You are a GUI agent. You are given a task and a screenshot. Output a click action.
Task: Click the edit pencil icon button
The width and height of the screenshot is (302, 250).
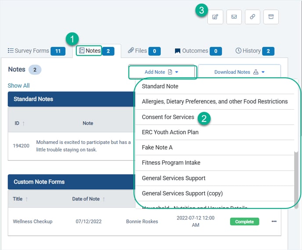coord(215,17)
